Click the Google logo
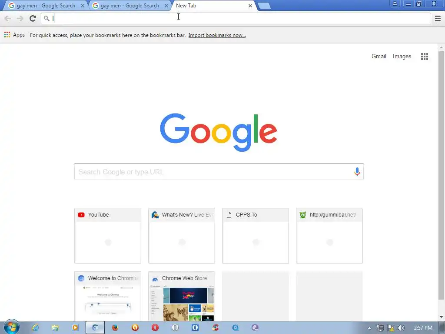This screenshot has height=334, width=445. pyautogui.click(x=219, y=132)
